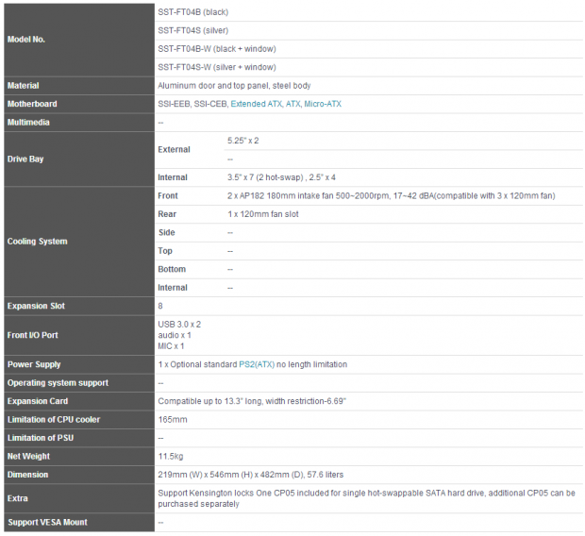Click the ATX motherboard link
The height and width of the screenshot is (536, 585).
pos(292,104)
